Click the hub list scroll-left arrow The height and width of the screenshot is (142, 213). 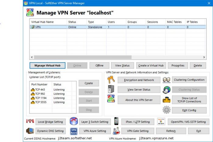point(32,57)
